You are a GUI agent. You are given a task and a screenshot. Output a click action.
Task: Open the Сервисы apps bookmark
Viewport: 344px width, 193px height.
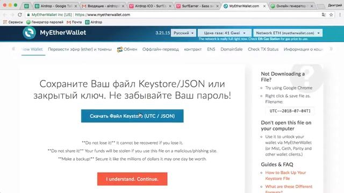click(x=13, y=22)
